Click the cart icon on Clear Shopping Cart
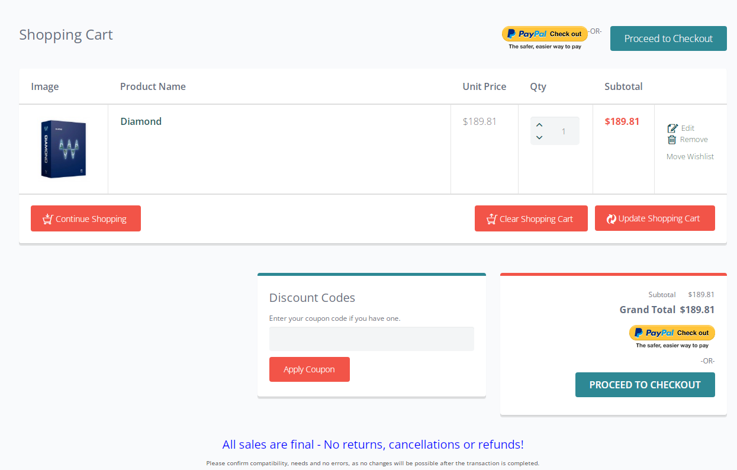 tap(491, 219)
